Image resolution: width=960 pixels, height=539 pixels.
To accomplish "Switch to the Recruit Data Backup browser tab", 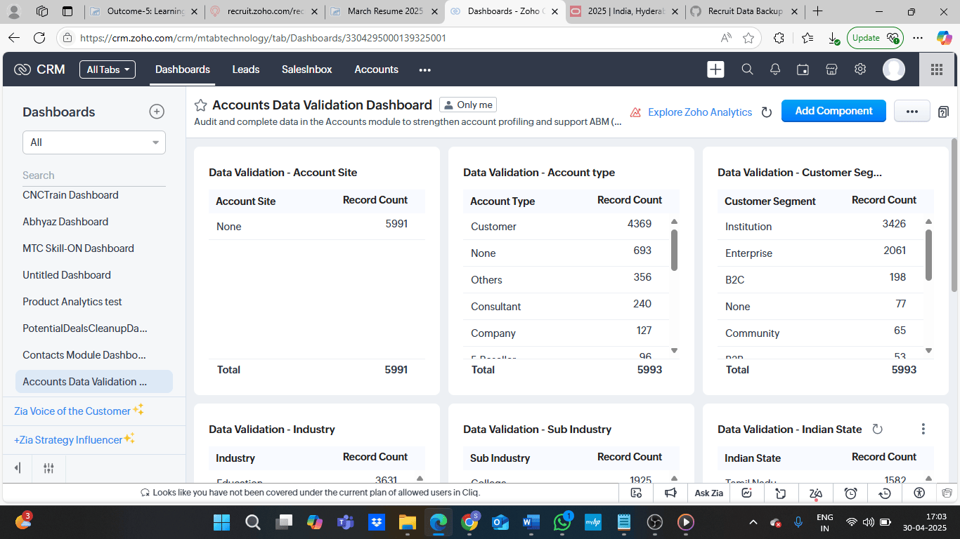I will 746,11.
